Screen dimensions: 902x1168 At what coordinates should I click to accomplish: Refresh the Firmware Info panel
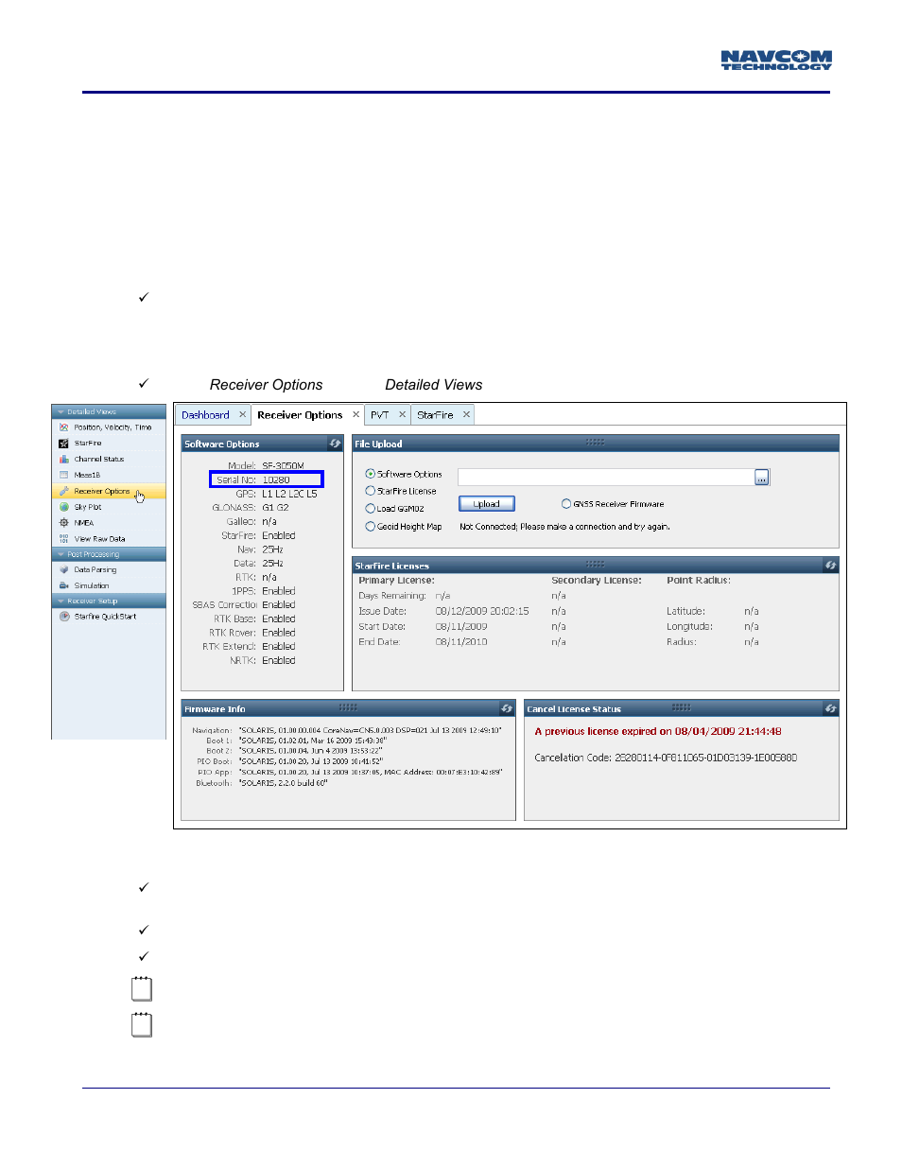(507, 708)
